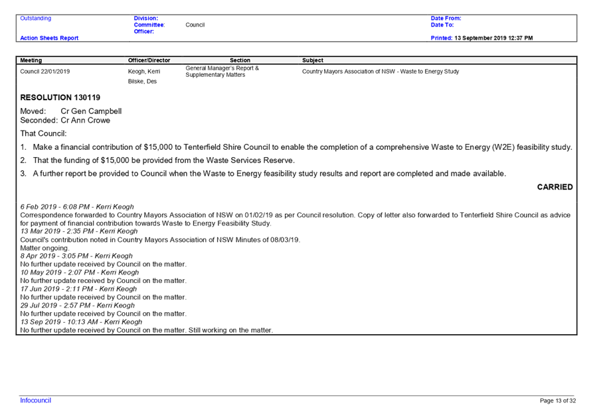This screenshot has width=593, height=415.
Task: Click note header '8 Apr 2019 - 3:05 PM - Kerri Keogh'
Action: click(76, 256)
